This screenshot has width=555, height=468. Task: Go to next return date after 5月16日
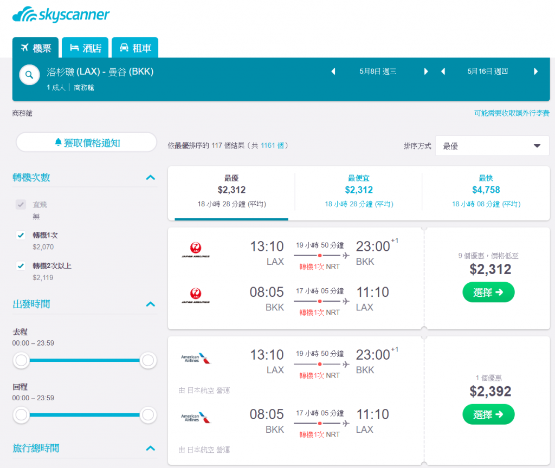pyautogui.click(x=536, y=71)
